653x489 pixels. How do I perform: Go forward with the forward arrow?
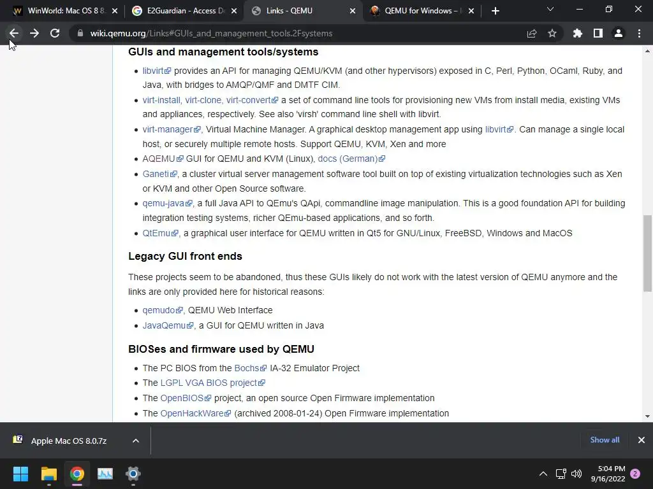point(34,33)
